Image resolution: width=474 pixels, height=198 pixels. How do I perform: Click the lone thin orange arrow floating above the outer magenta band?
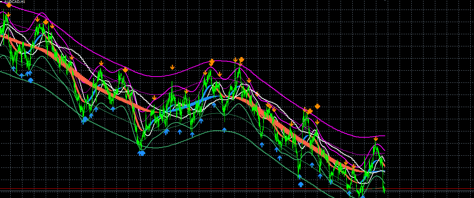(x=172, y=67)
